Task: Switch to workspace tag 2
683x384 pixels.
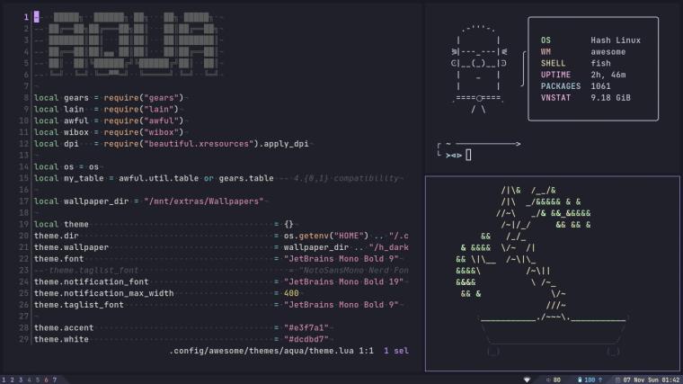Action: point(13,380)
